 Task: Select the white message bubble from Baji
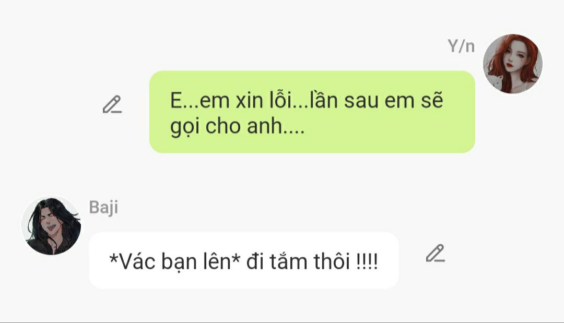[244, 260]
